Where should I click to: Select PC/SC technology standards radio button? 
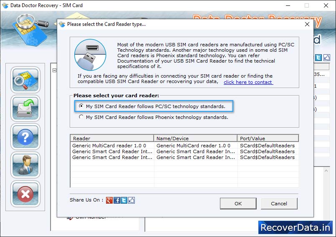[81, 106]
